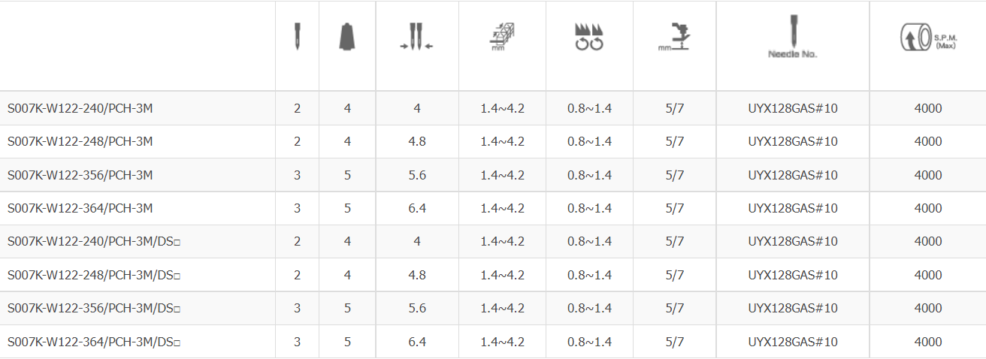986x359 pixels.
Task: Click the differential feed ratio icon
Action: coord(589,38)
